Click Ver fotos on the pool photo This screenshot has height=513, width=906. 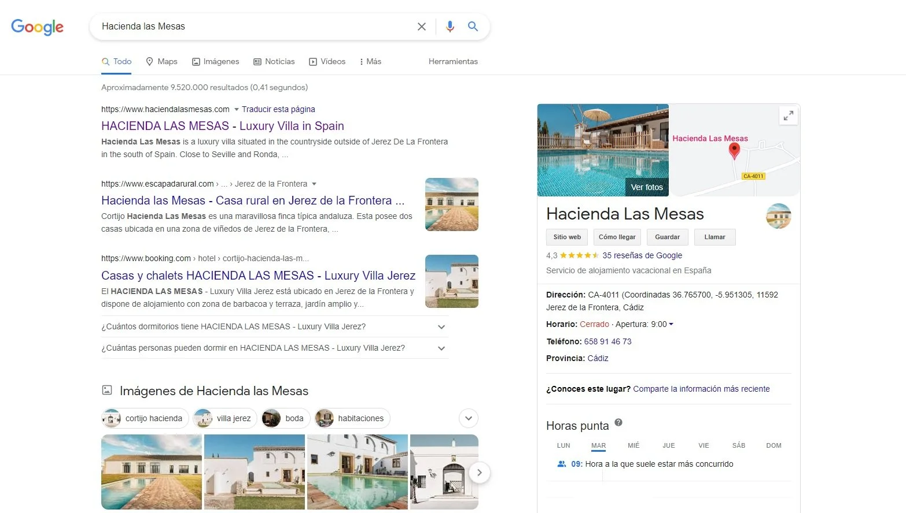coord(647,187)
